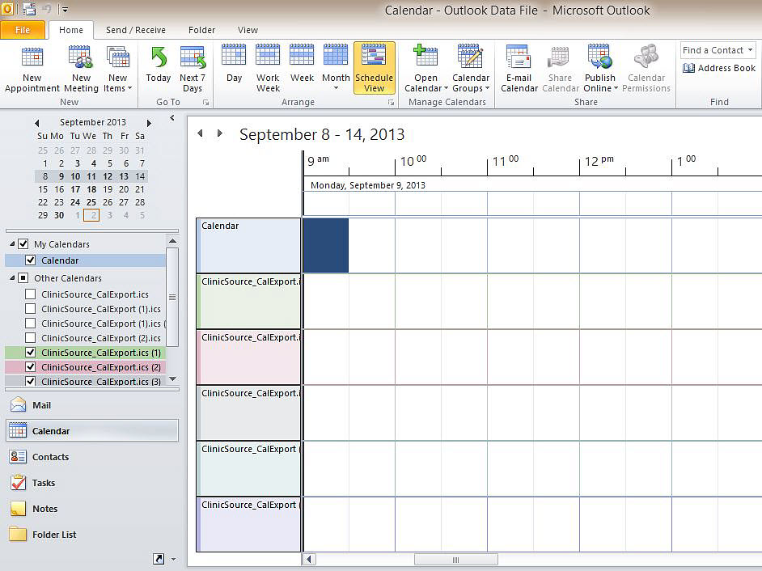Check ClinicSource_CalExport.ics unhighlighted calendar
This screenshot has width=762, height=571.
[30, 294]
